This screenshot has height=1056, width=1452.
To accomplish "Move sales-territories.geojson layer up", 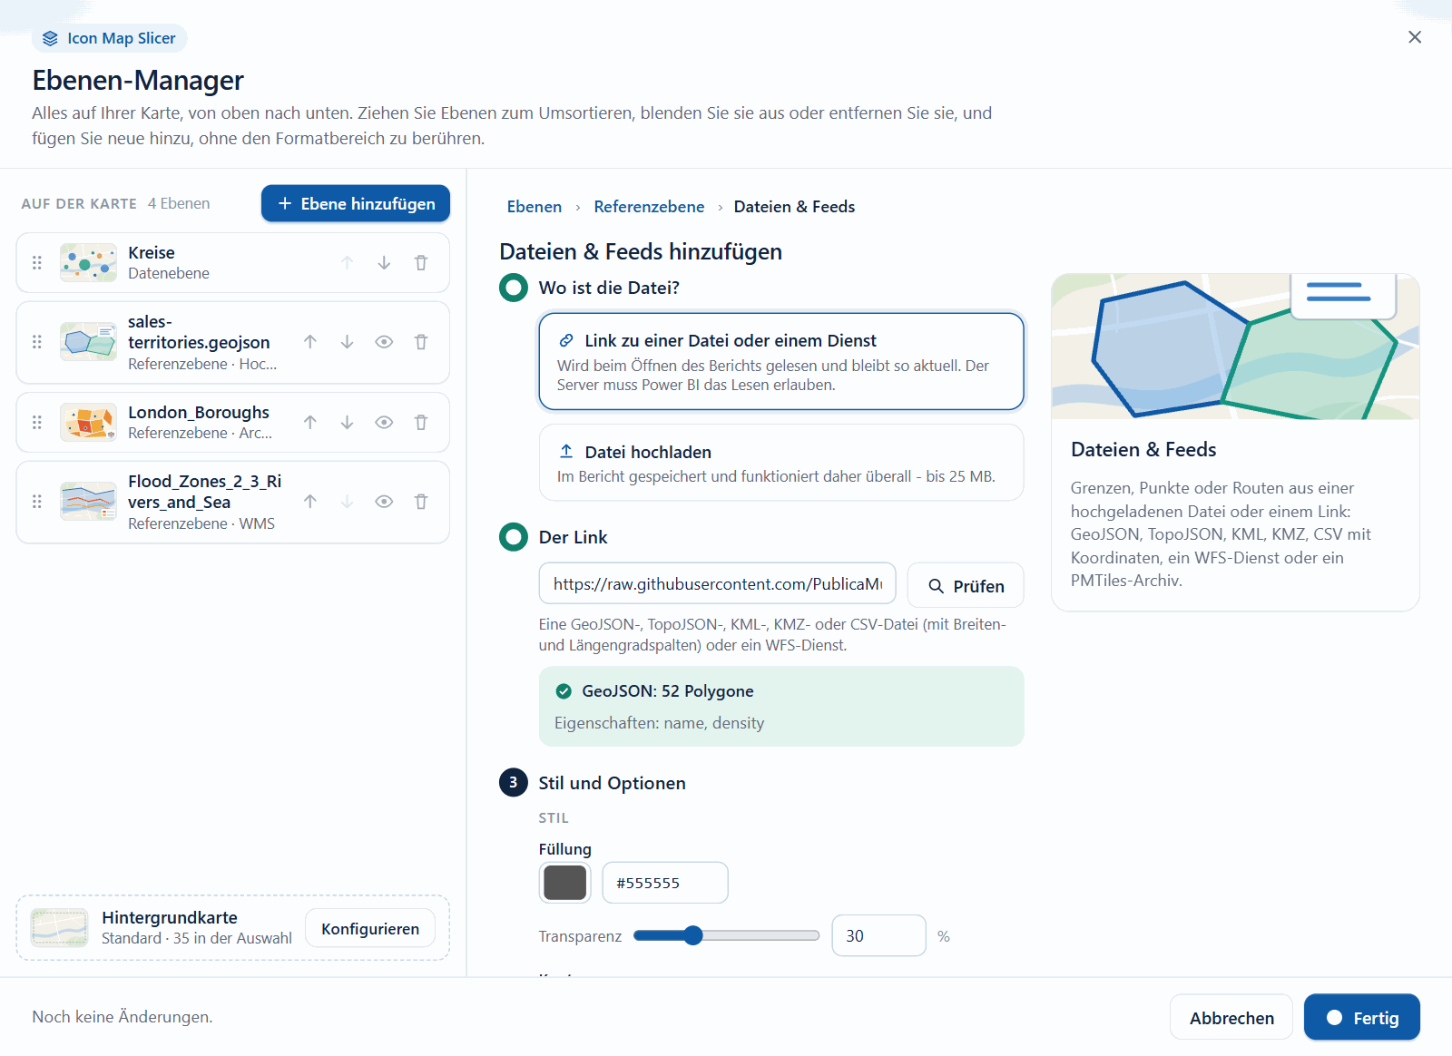I will click(310, 342).
